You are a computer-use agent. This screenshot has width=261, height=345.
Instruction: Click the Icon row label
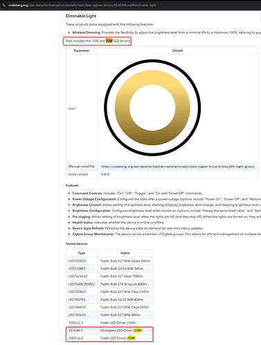[72, 109]
